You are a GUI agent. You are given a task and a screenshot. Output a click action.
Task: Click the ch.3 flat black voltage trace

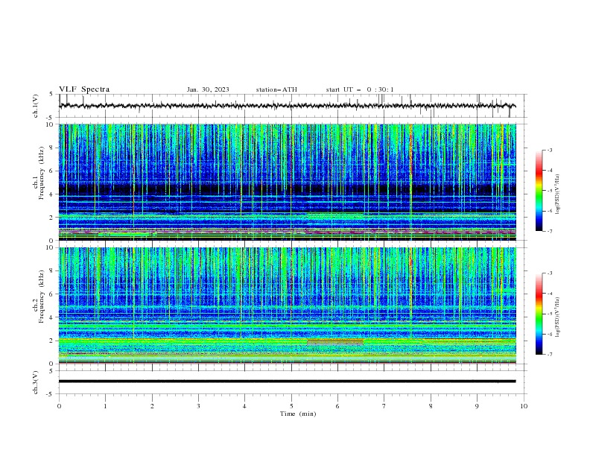coord(288,381)
